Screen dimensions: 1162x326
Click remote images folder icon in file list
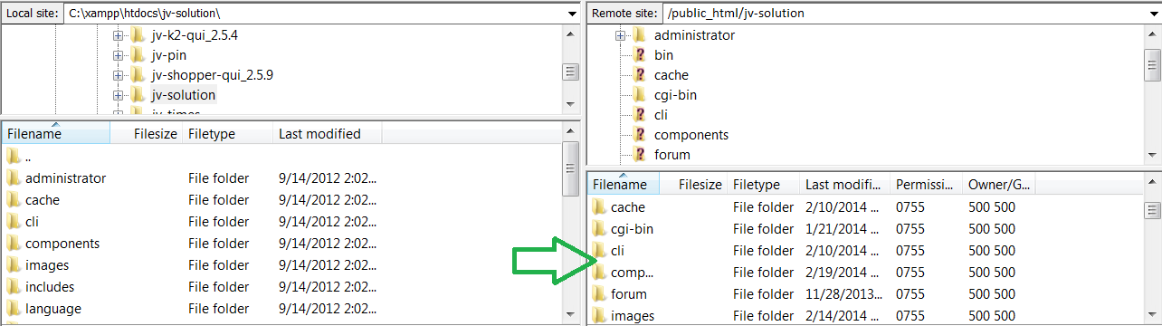pos(598,316)
